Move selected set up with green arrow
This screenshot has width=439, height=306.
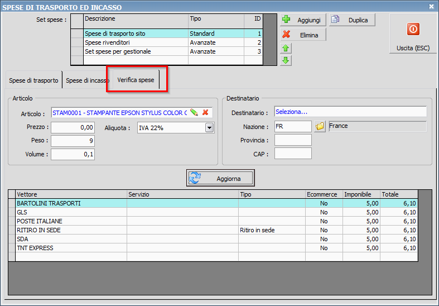286,48
